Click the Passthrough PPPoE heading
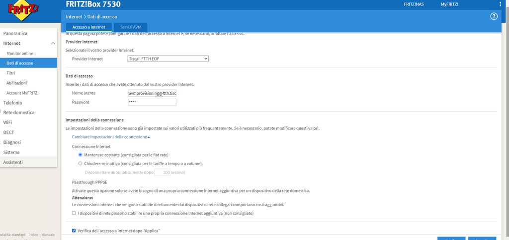509x240 pixels. [x=89, y=182]
